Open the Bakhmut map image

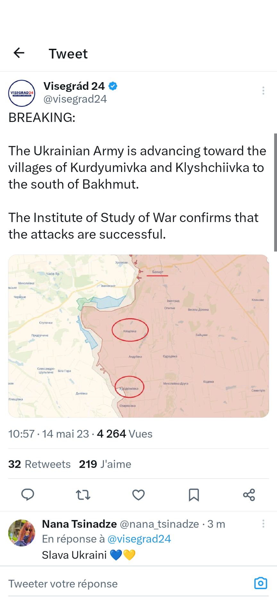(138, 336)
